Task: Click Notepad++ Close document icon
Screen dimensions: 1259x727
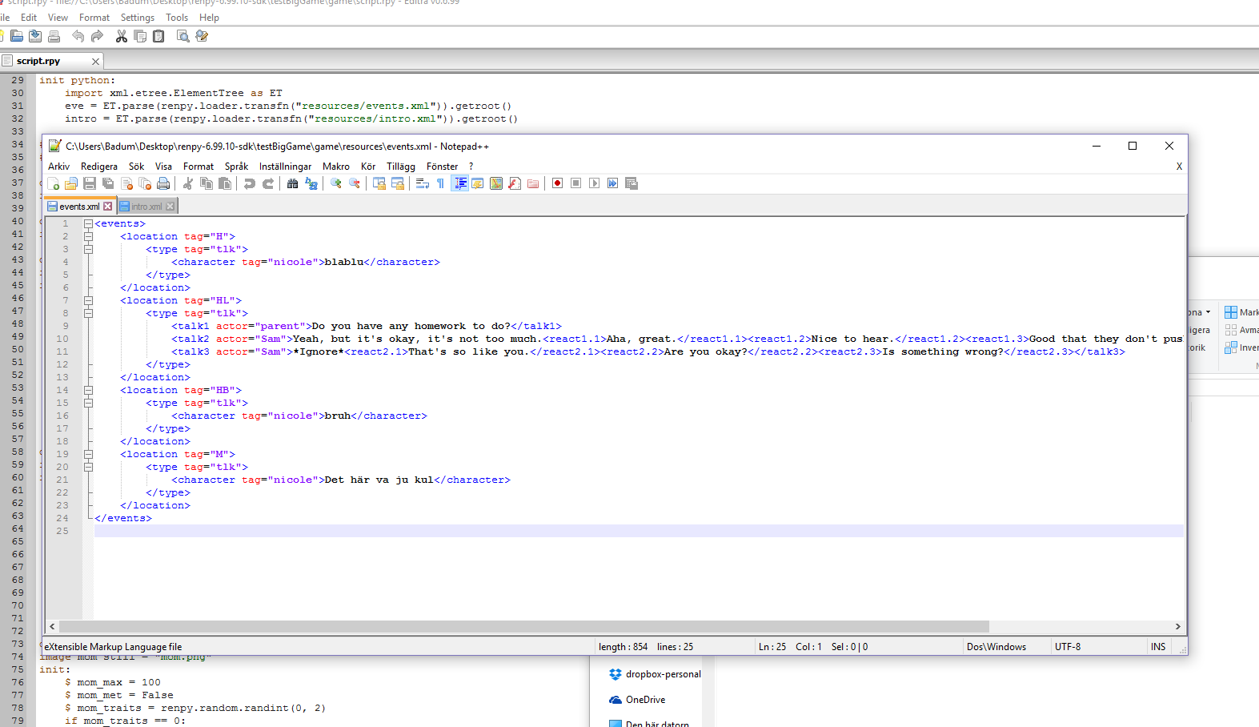Action: click(x=126, y=183)
